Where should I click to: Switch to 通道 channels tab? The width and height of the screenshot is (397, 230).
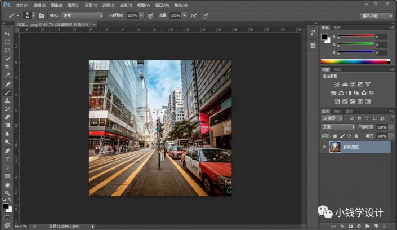(x=337, y=111)
